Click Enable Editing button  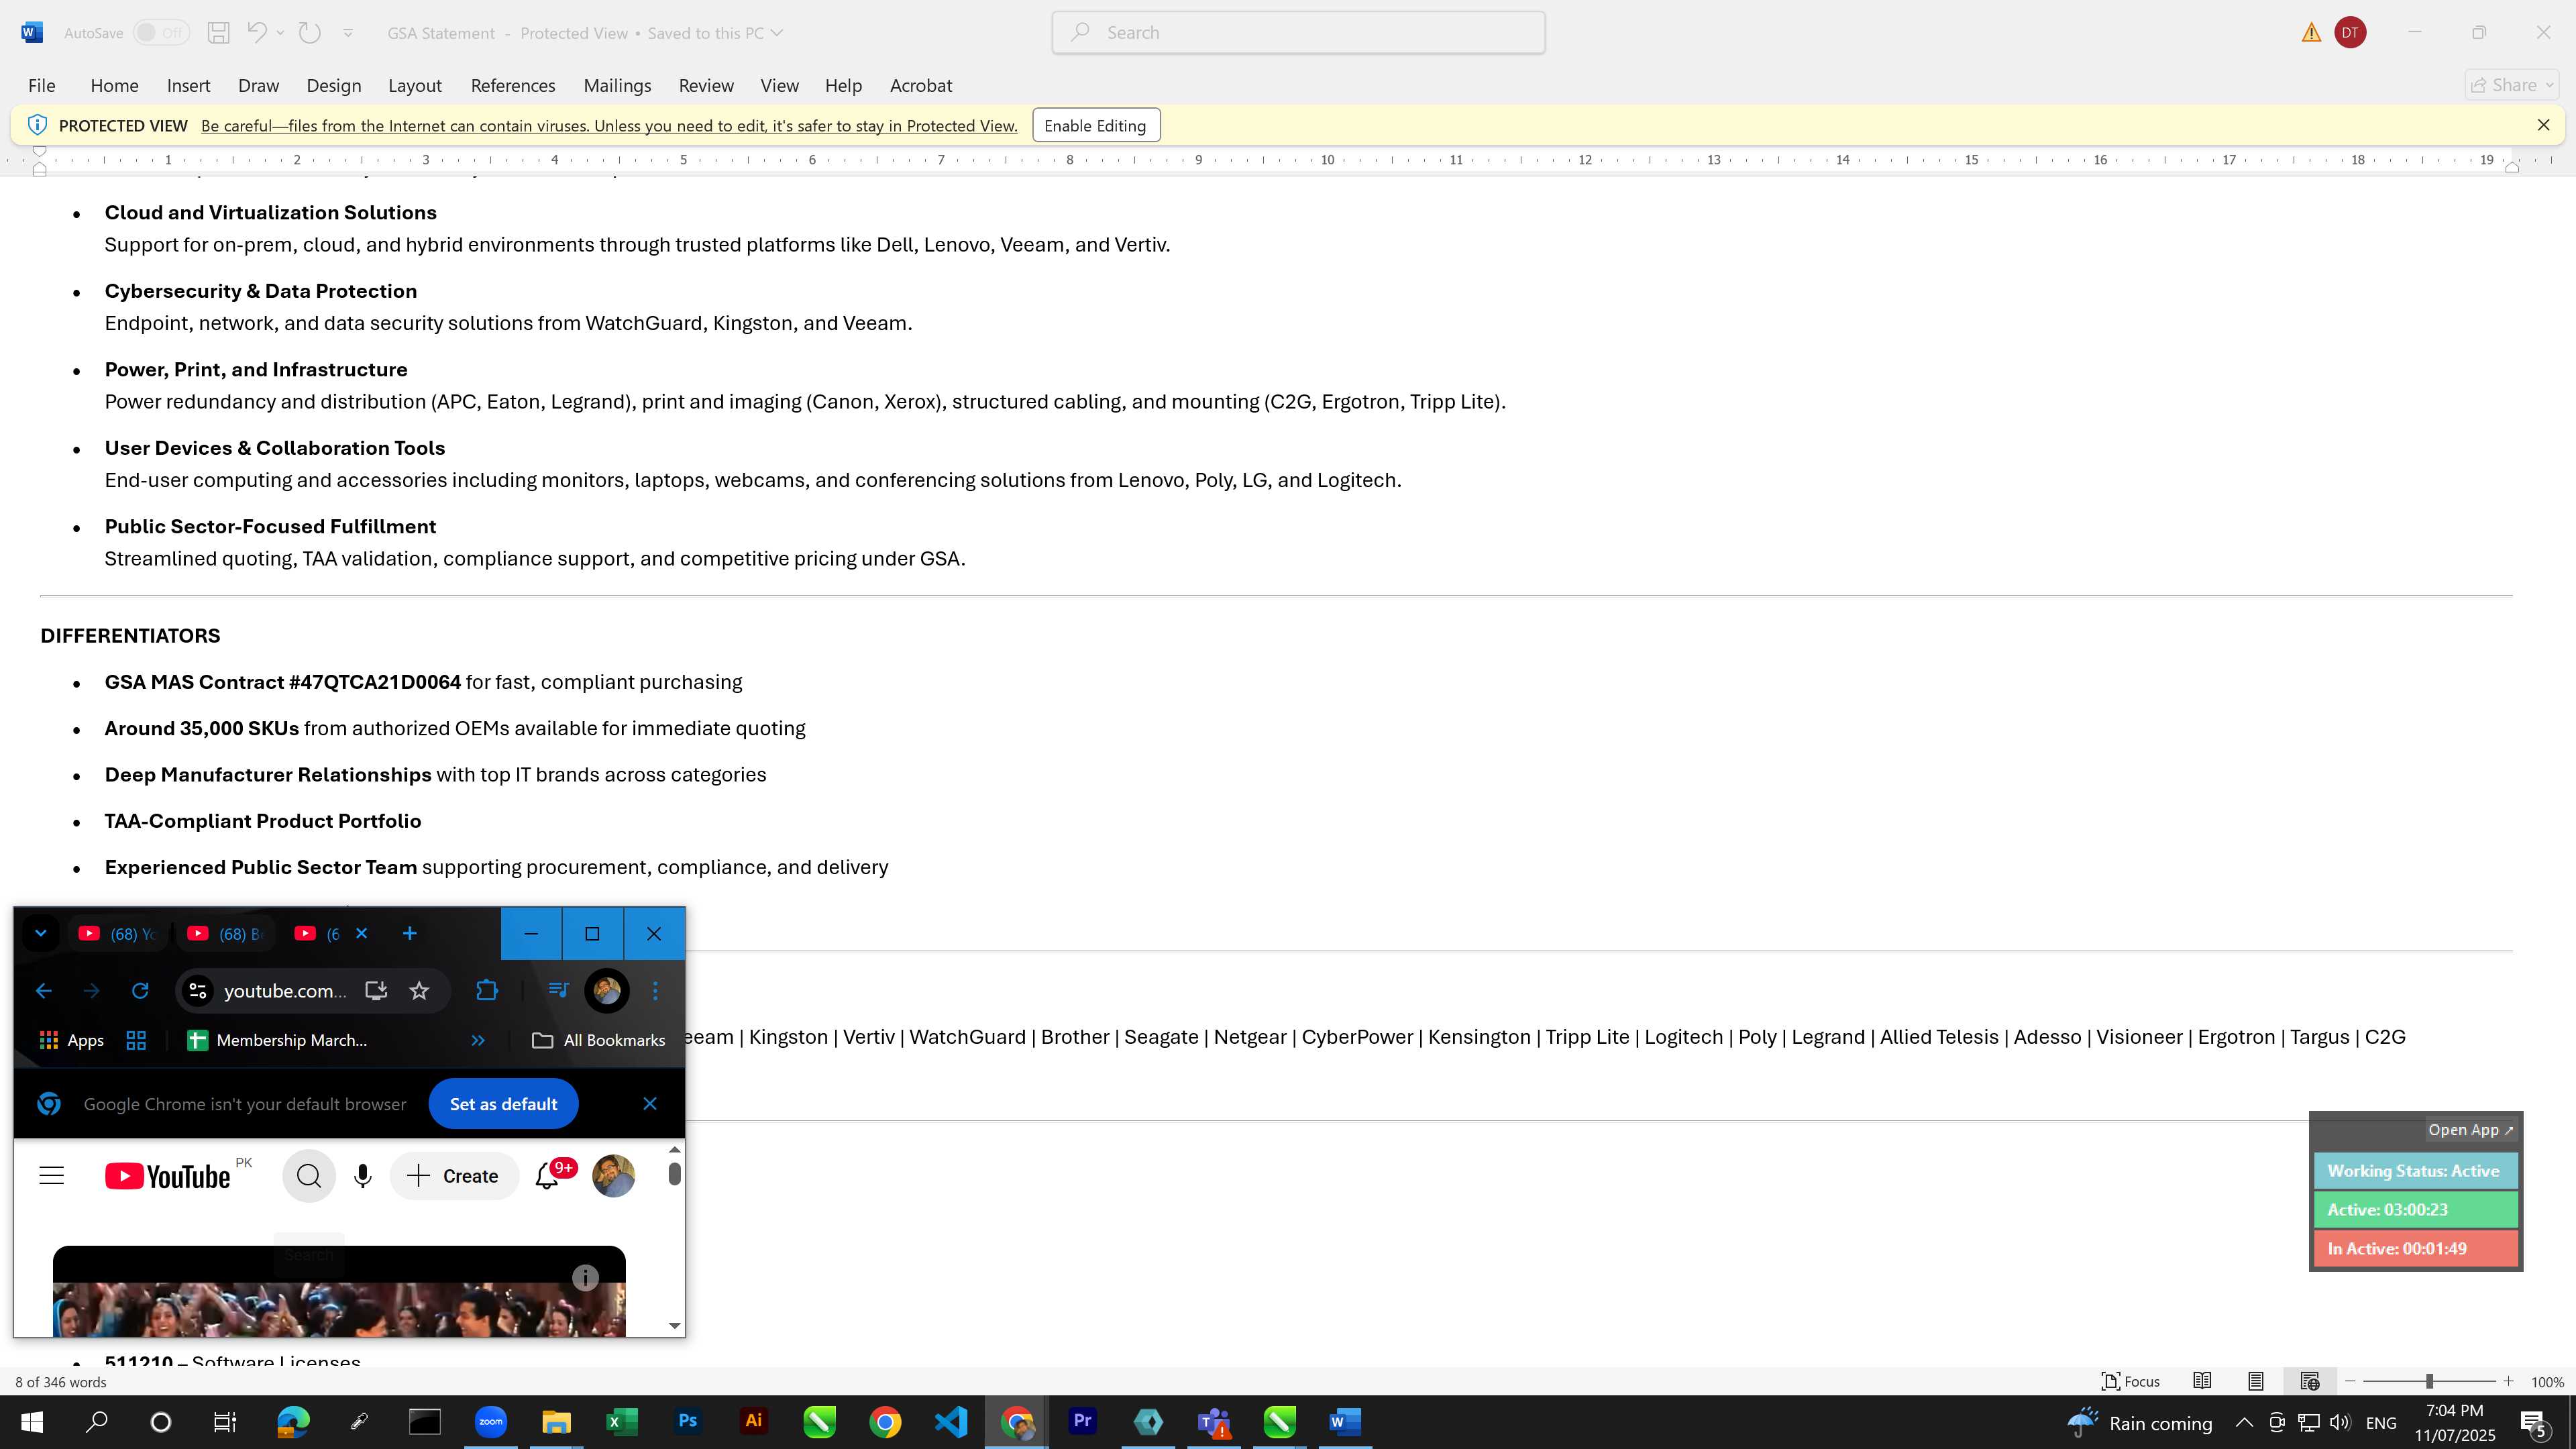[1096, 126]
